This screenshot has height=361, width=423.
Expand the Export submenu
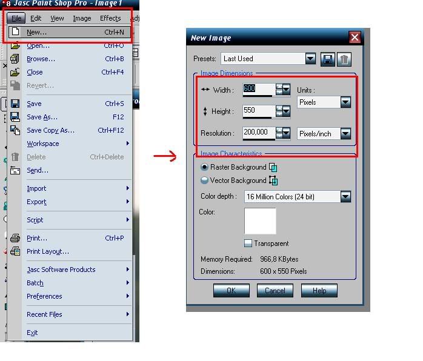(128, 202)
